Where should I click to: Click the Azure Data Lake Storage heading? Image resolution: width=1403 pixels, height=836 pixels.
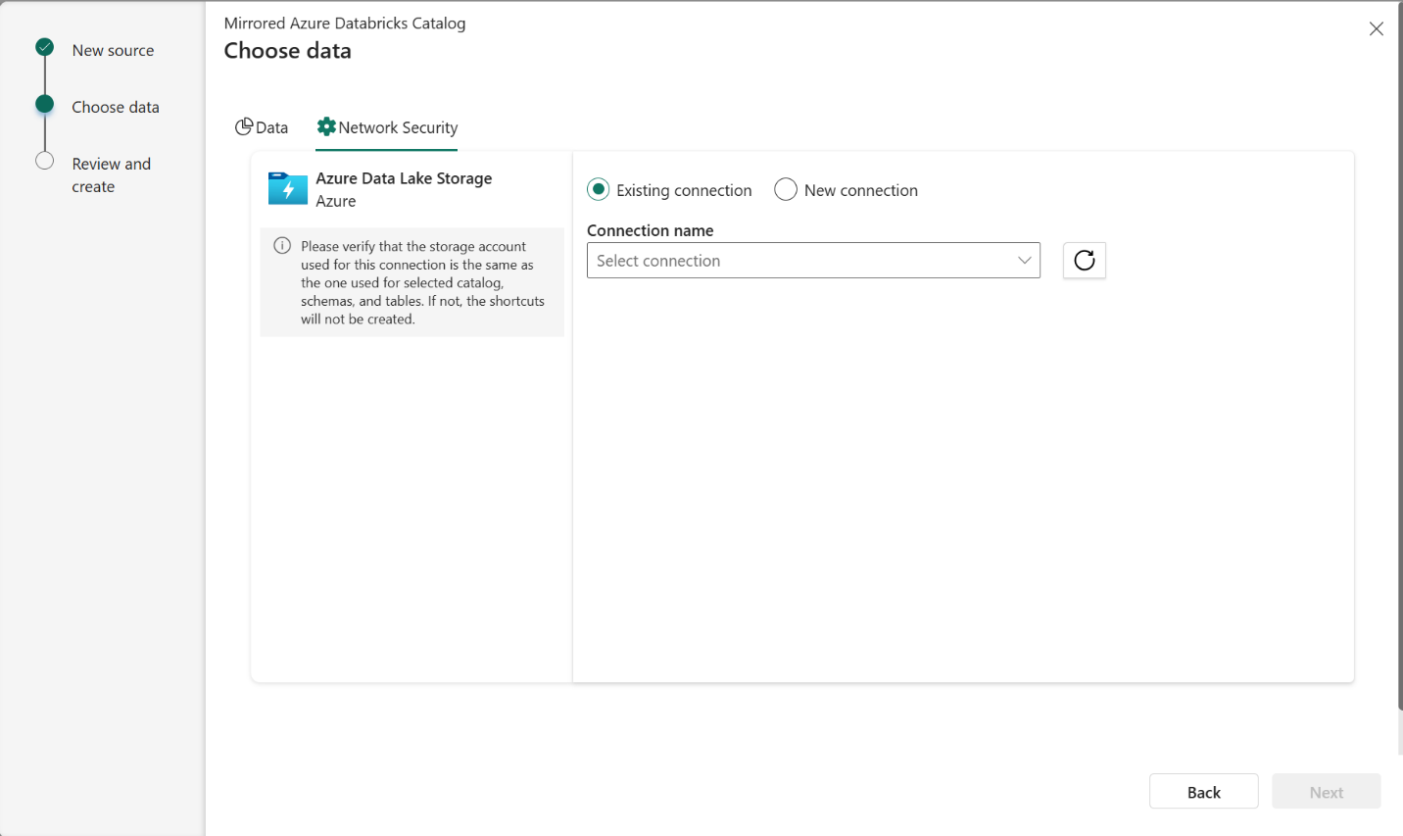pyautogui.click(x=404, y=178)
